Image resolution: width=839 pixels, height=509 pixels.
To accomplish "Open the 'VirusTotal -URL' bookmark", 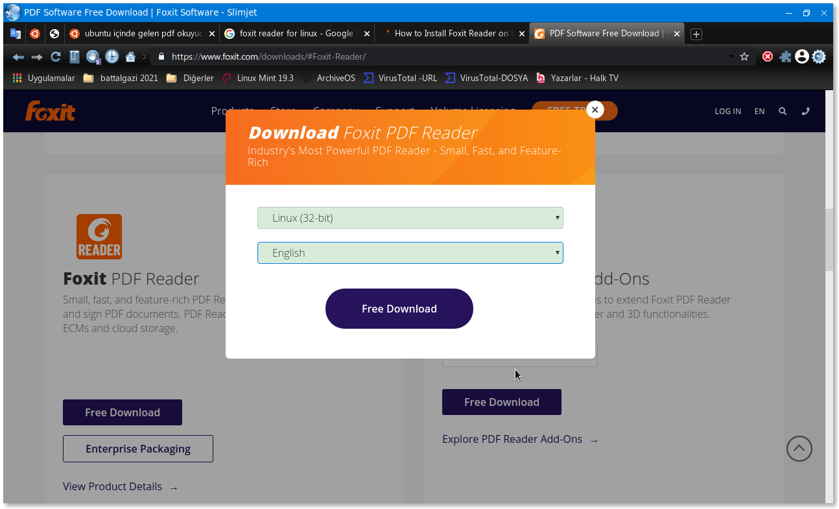I will point(401,78).
